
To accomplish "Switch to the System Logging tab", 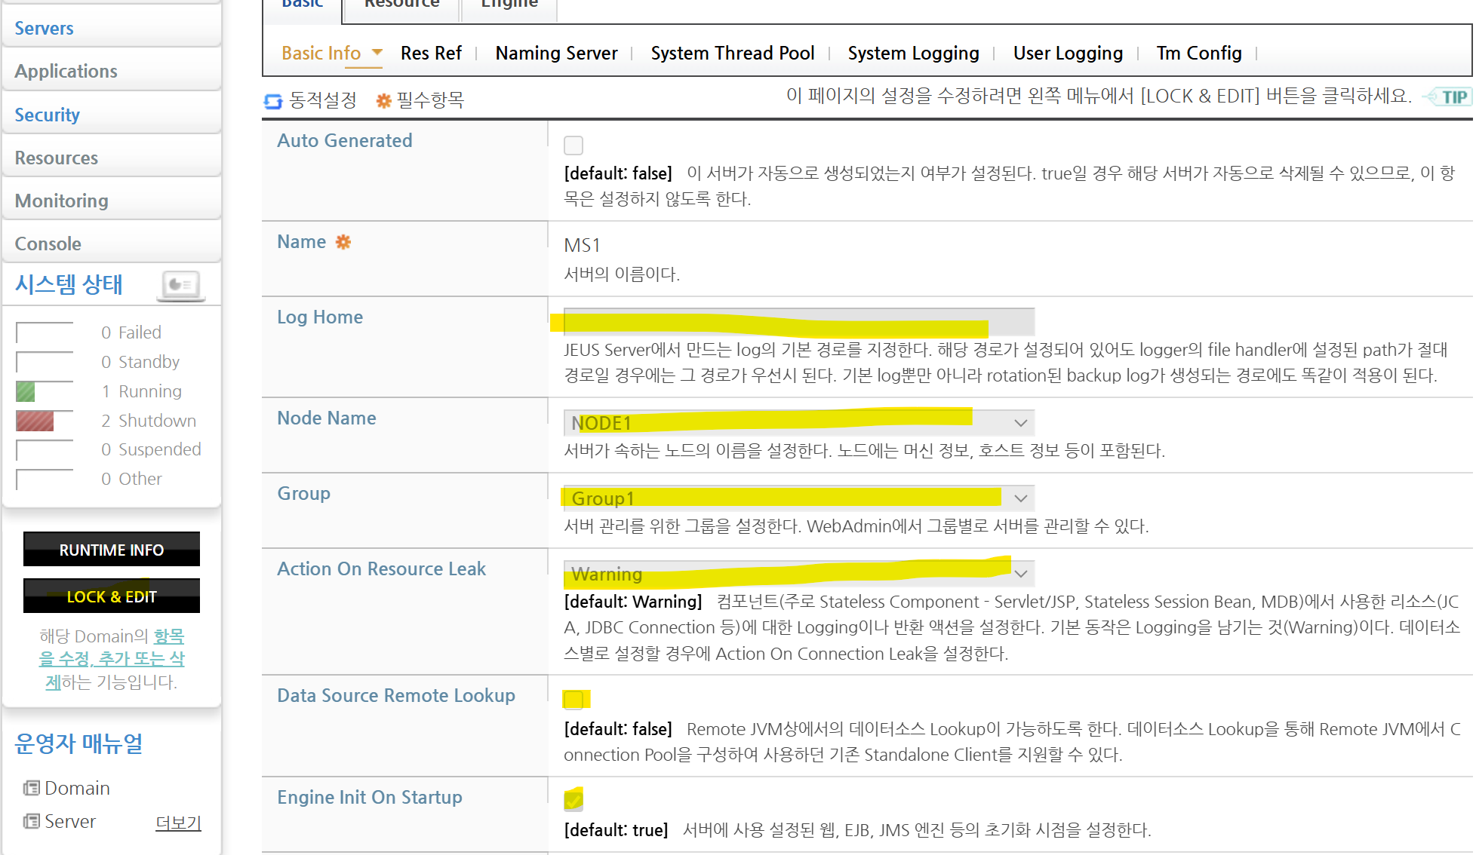I will [913, 54].
